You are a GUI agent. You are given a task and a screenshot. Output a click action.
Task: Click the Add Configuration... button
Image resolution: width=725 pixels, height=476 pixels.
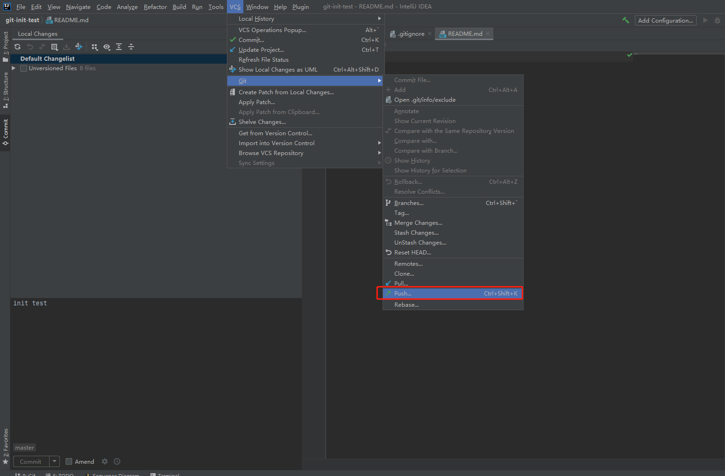[x=666, y=20]
